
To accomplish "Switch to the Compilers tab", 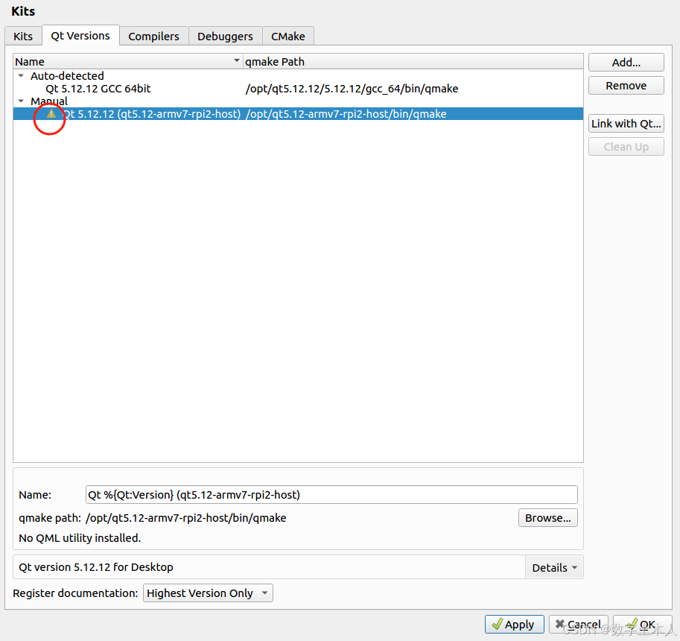I will [x=153, y=36].
